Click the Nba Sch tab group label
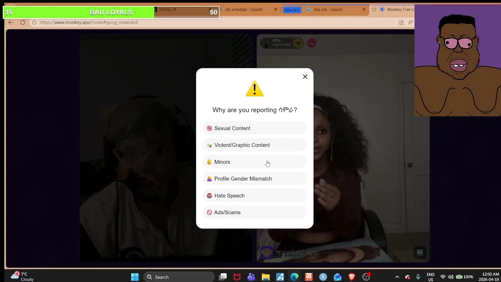501x282 pixels. (x=292, y=10)
